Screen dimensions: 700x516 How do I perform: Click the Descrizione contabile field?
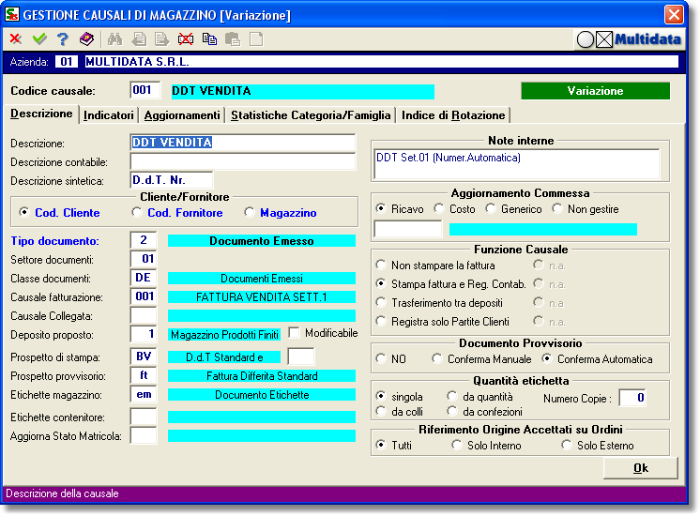(243, 161)
